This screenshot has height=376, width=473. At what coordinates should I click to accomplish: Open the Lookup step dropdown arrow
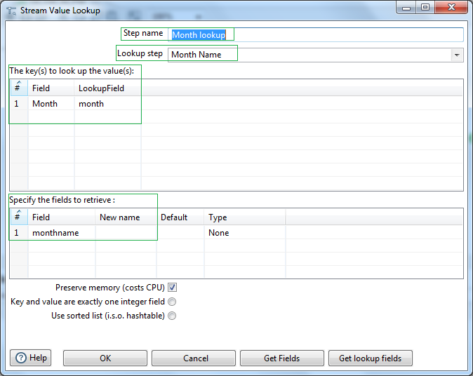457,55
